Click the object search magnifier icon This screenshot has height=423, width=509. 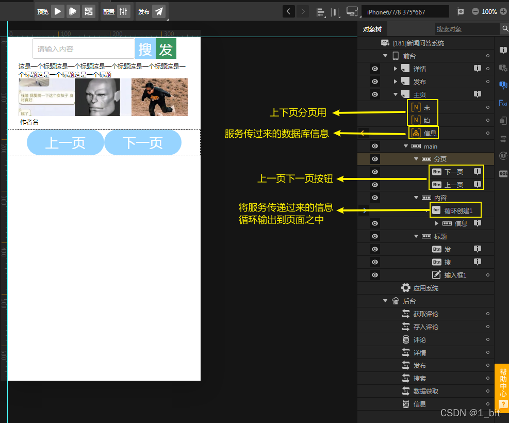[505, 29]
